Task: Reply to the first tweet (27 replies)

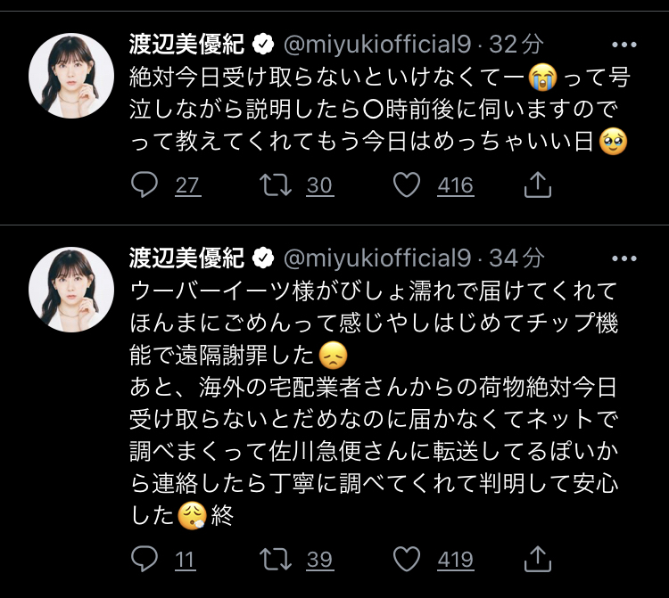Action: (145, 184)
